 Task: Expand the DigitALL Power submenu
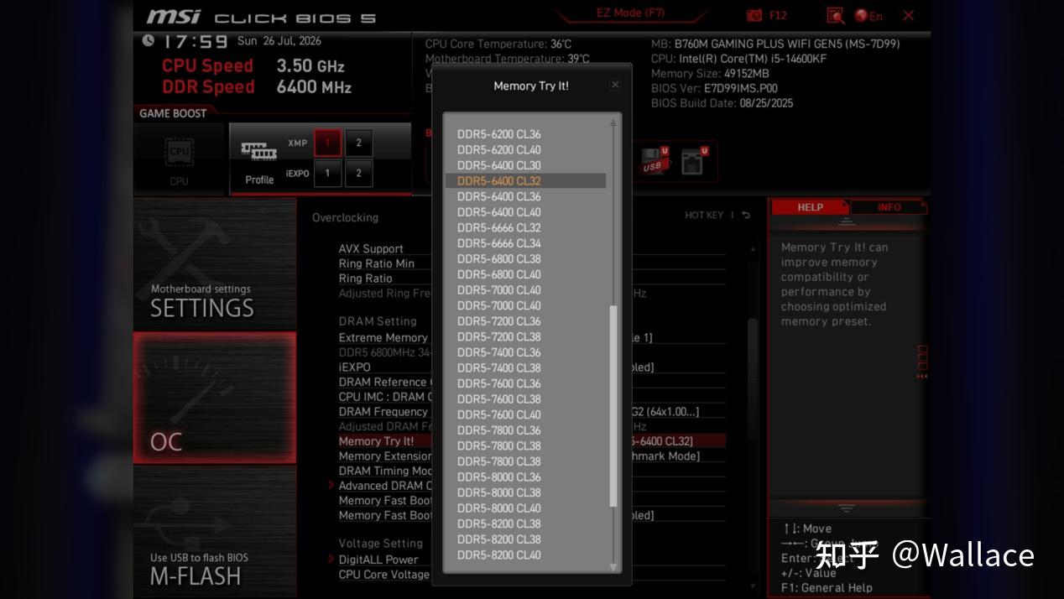point(378,560)
